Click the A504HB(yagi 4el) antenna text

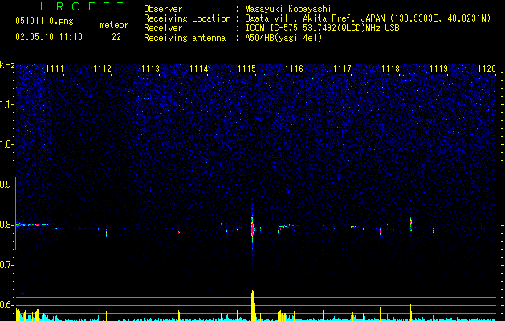coord(283,38)
